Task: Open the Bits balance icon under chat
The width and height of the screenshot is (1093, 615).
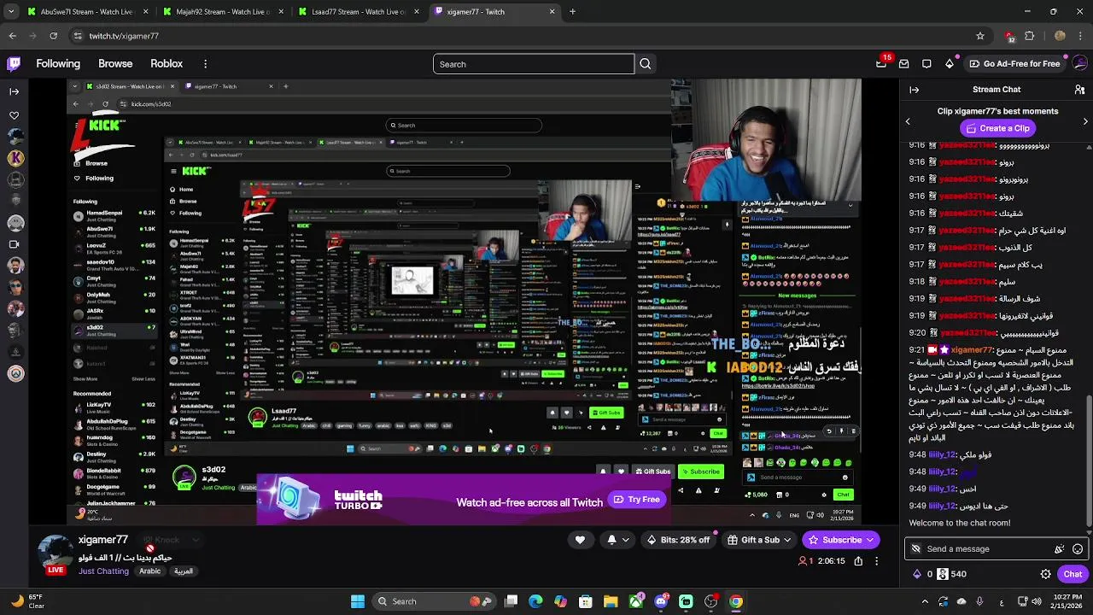Action: pos(917,574)
